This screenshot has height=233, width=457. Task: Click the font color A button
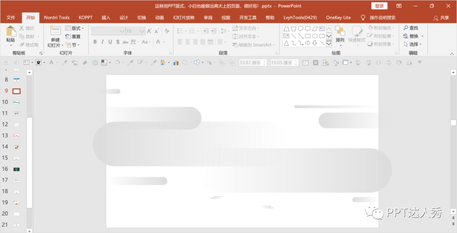158,42
